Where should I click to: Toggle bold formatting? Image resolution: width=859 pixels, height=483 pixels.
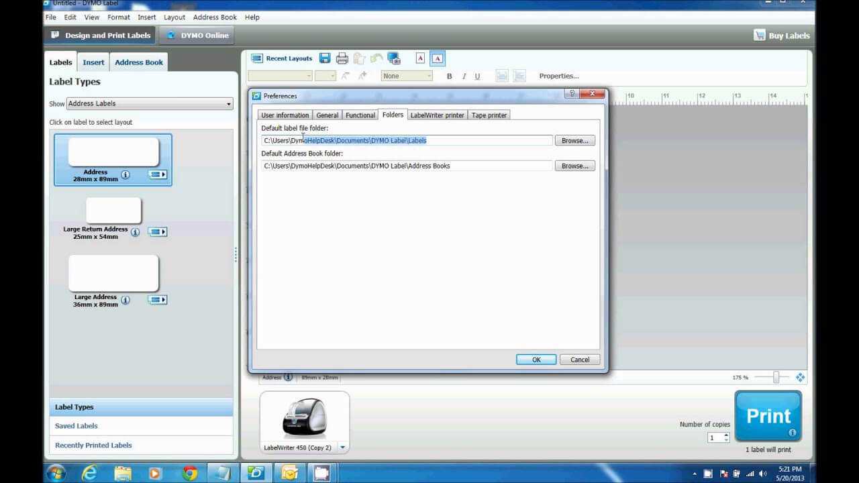click(x=449, y=76)
